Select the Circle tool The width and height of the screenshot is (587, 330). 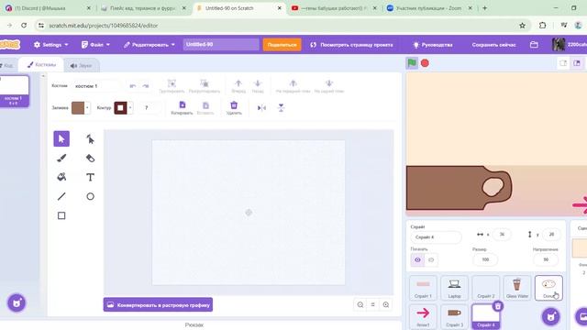(x=90, y=196)
